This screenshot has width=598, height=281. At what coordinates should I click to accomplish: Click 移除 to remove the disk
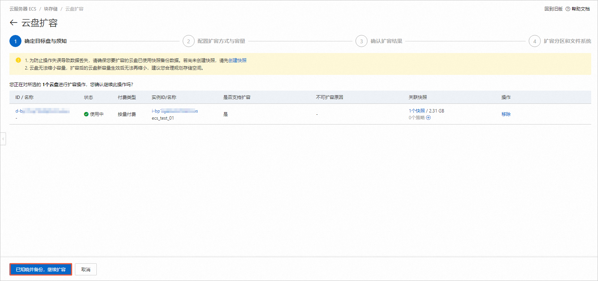tap(506, 114)
